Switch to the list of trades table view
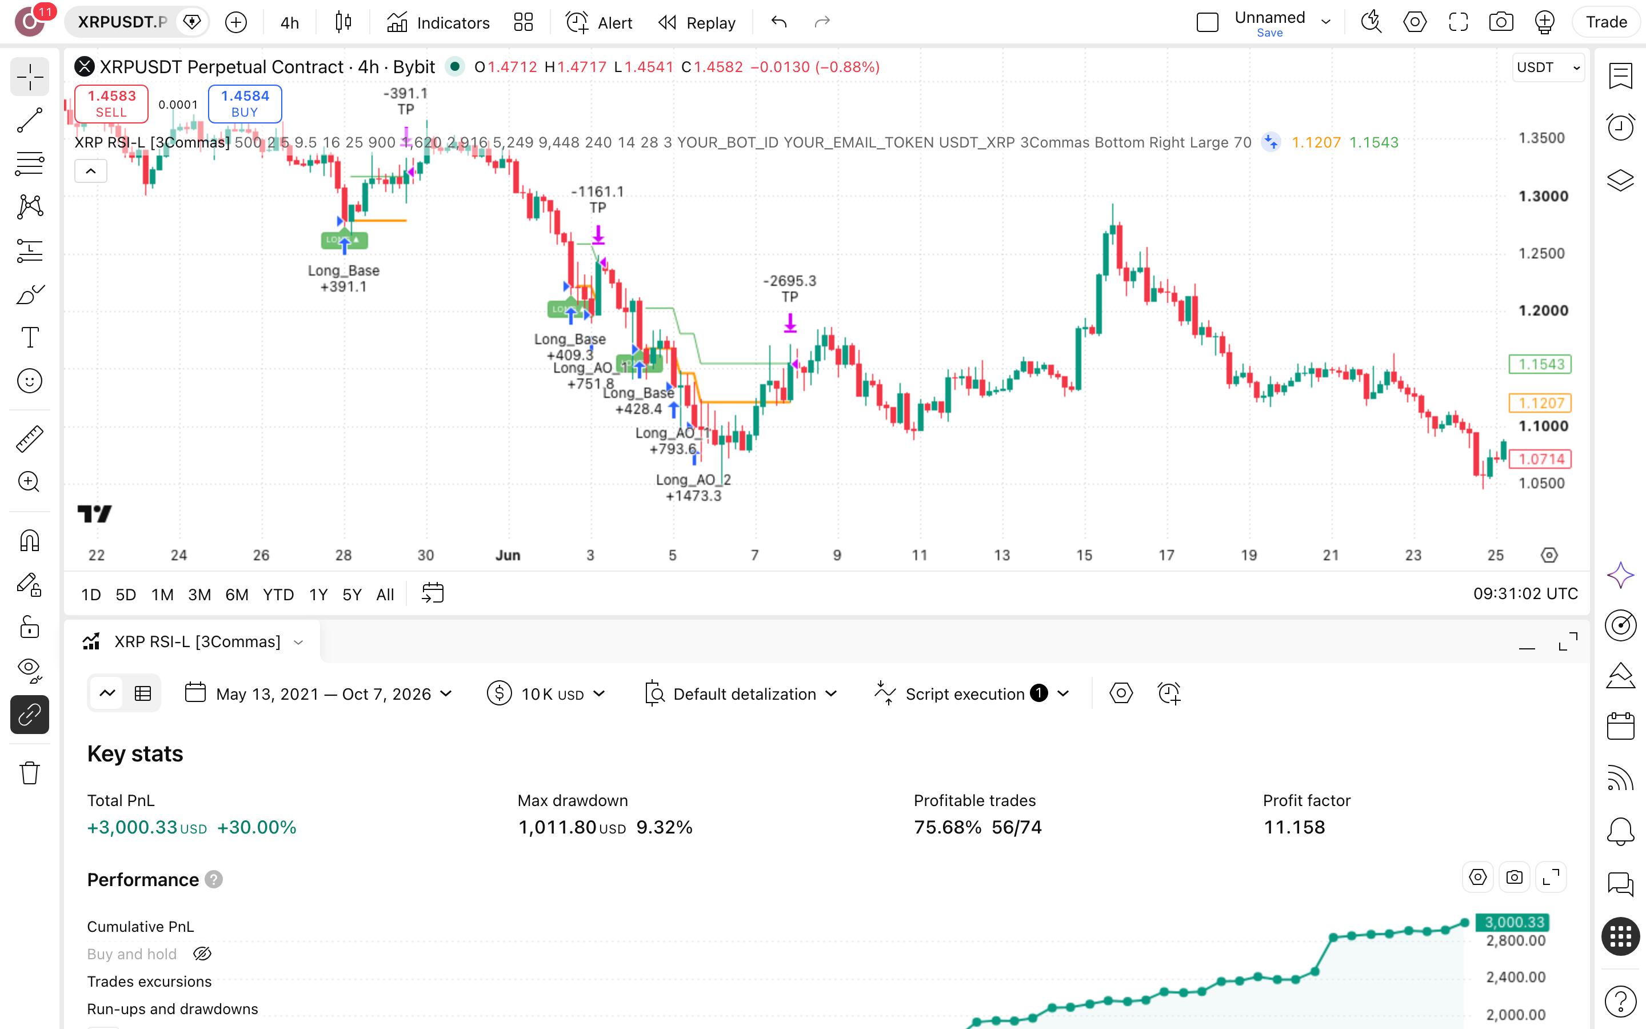The width and height of the screenshot is (1646, 1029). [143, 693]
